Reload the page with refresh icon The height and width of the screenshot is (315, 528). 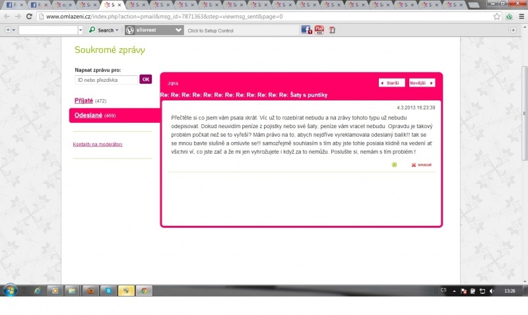point(29,17)
